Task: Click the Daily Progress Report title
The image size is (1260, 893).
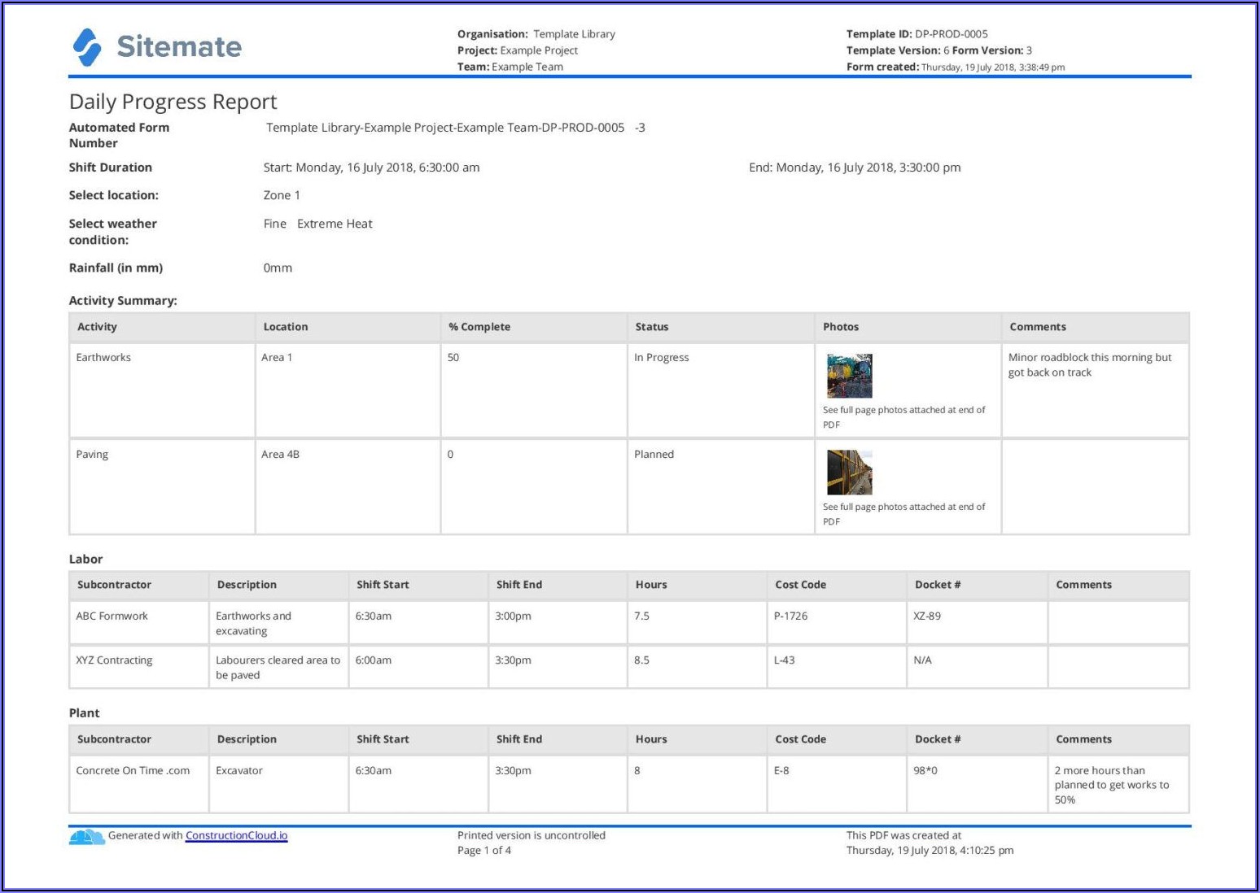Action: coord(173,102)
